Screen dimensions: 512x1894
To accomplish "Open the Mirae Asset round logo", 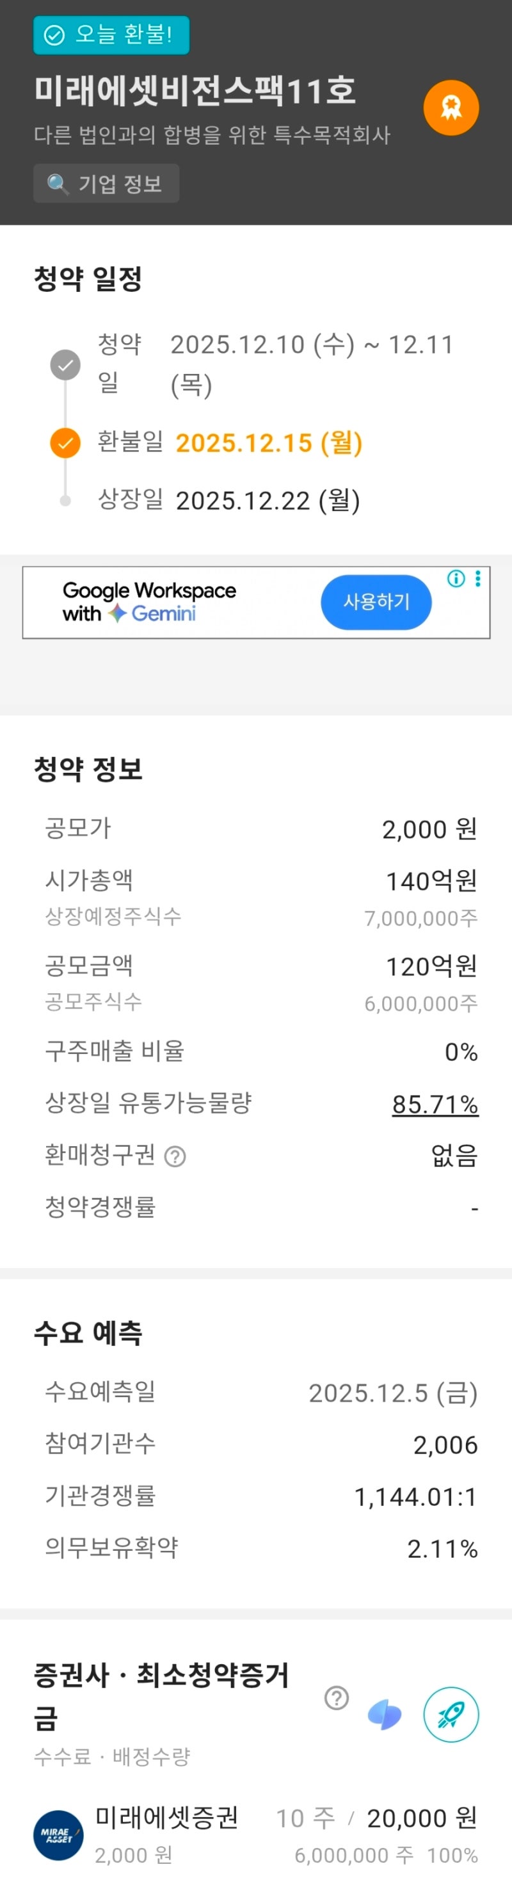I will pos(59,1835).
